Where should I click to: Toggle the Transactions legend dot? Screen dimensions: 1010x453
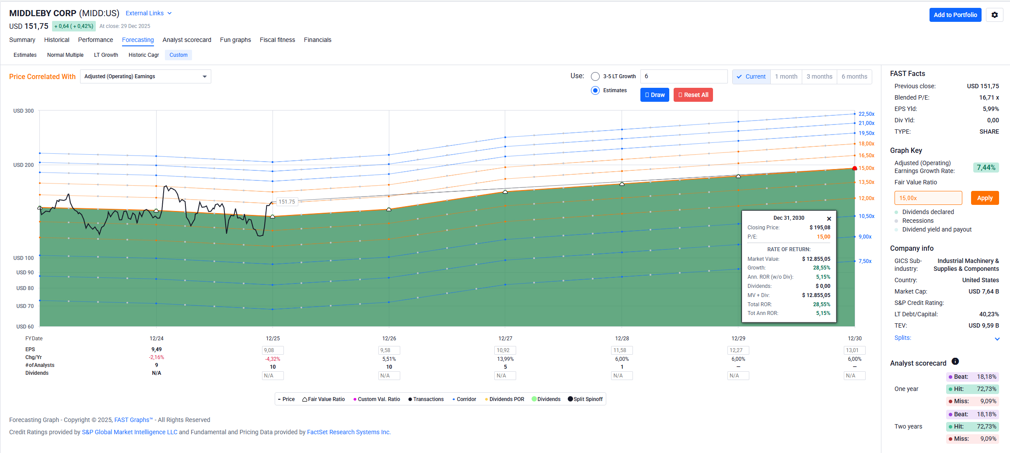(410, 399)
